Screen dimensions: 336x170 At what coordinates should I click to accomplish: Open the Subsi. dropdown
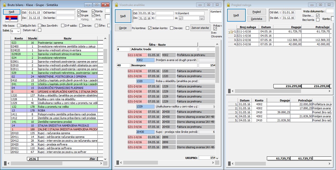(x=18, y=31)
